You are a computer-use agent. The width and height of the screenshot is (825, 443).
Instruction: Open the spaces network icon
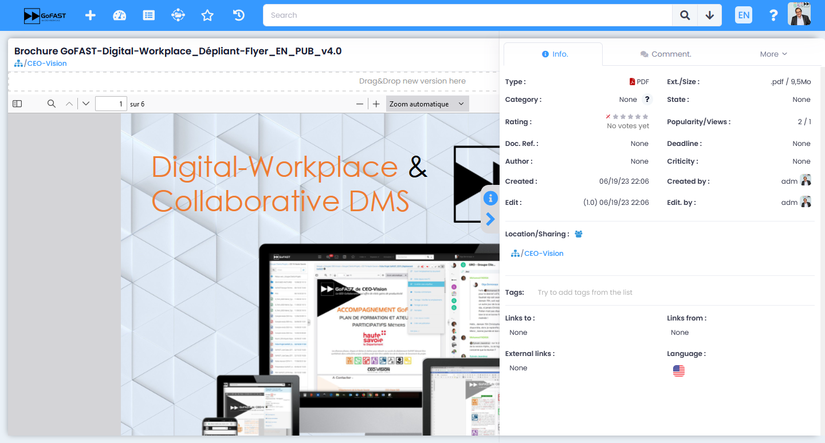tap(178, 15)
